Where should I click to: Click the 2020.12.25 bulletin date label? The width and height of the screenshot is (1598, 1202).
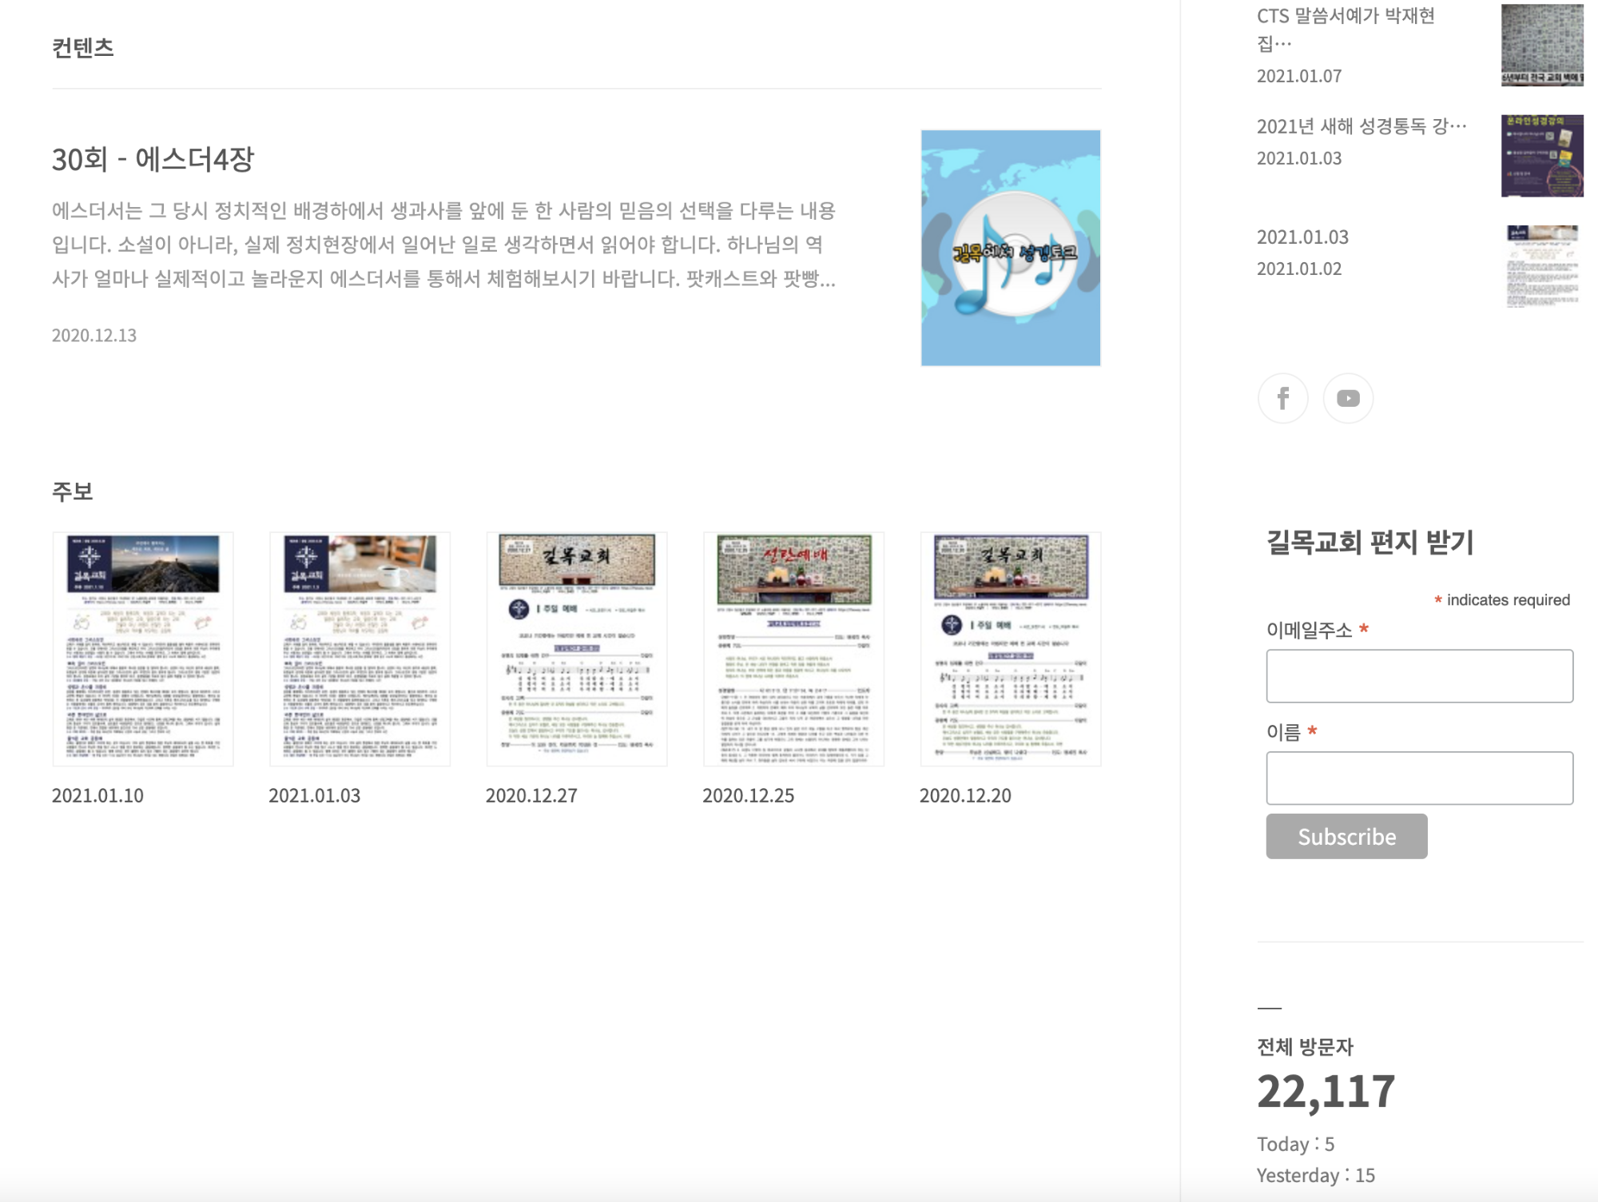point(748,795)
